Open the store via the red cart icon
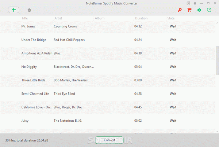Image resolution: width=219 pixels, height=147 pixels. pos(189,10)
